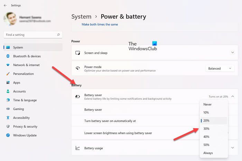Go to System in breadcrumb
Screen dimensions: 242x161
pos(81,17)
